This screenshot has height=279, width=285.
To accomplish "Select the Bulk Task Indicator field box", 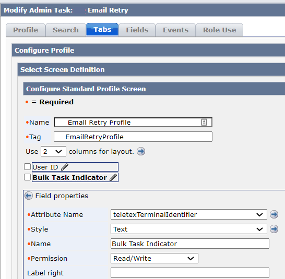I will pyautogui.click(x=75, y=177).
